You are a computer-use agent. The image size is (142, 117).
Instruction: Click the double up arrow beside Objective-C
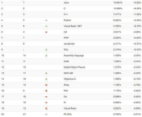46,79
